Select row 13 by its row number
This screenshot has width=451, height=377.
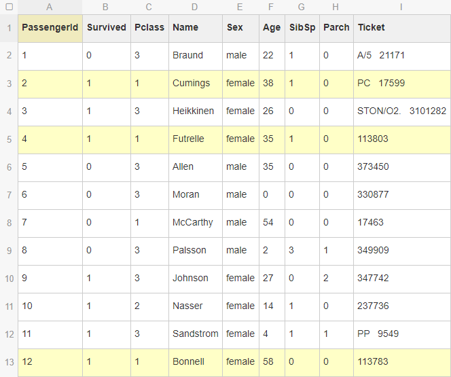[9, 362]
